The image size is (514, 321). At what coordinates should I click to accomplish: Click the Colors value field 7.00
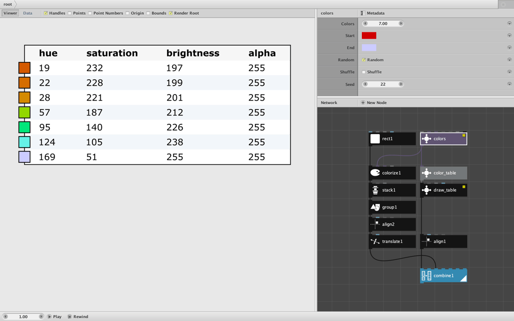(383, 24)
